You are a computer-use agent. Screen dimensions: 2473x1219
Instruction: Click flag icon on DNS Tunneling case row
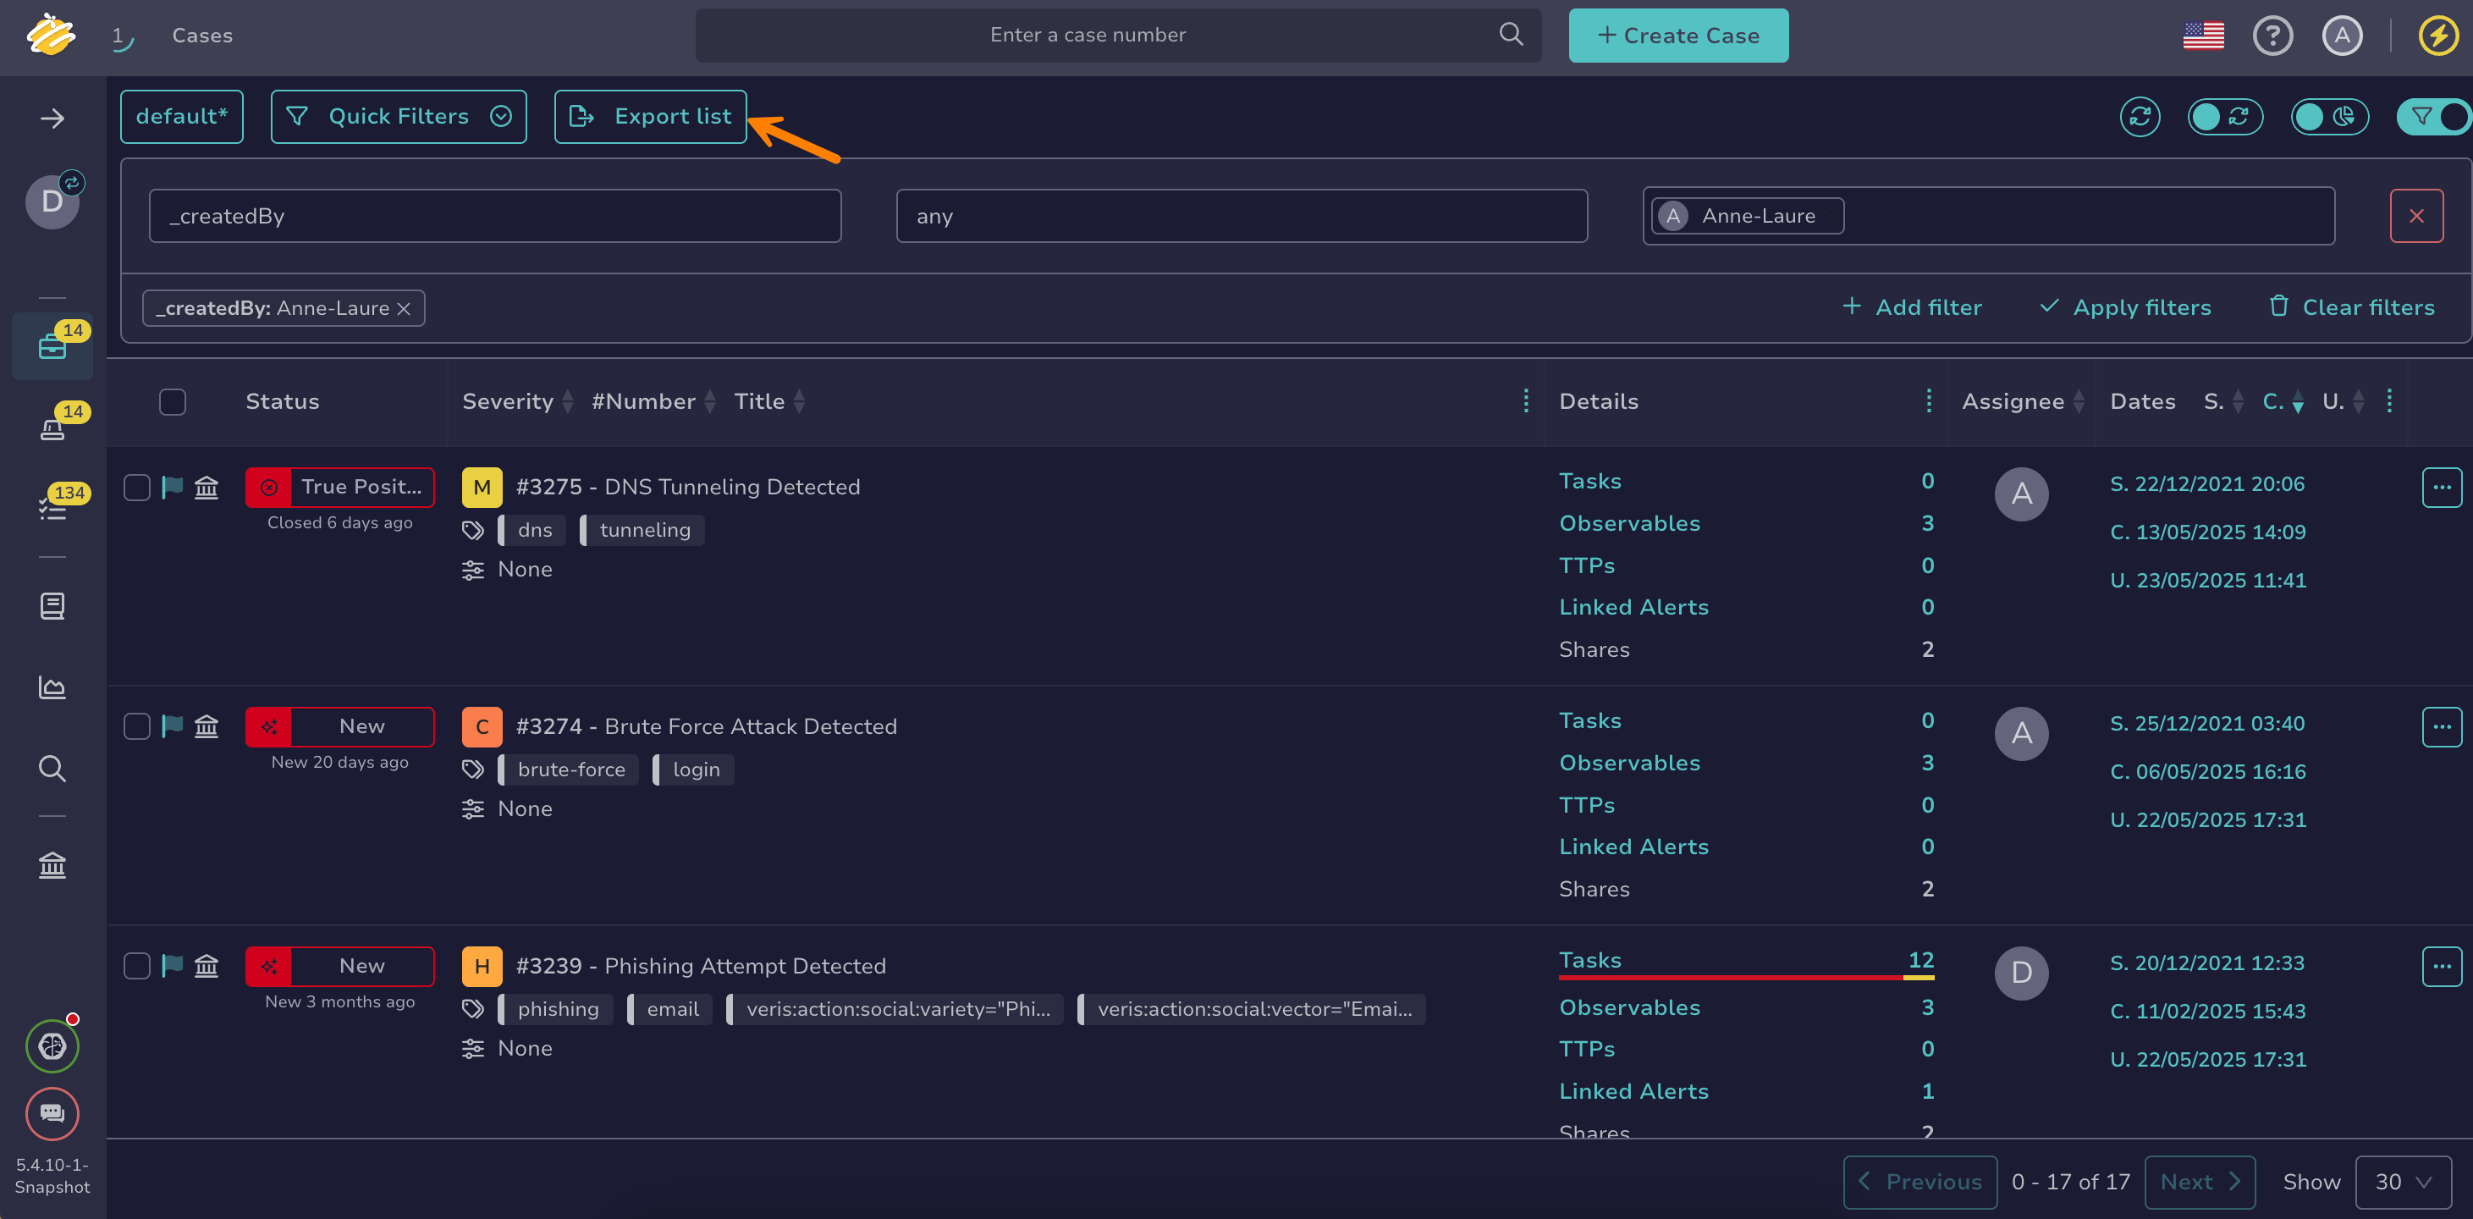172,487
